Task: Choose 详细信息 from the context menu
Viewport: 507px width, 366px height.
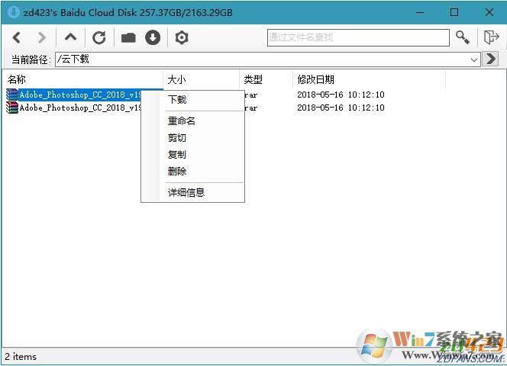Action: pyautogui.click(x=186, y=192)
